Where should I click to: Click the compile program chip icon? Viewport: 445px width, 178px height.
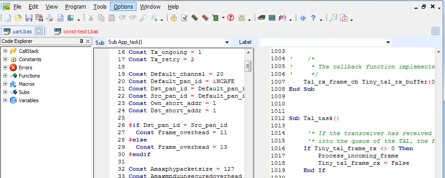(194, 18)
